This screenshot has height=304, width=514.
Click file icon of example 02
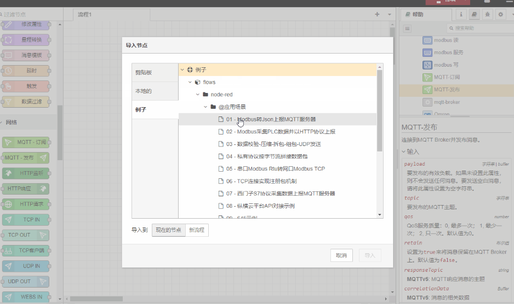[x=221, y=132]
